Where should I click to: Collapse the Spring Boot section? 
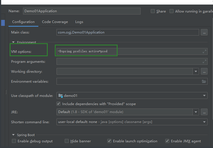point(13,135)
